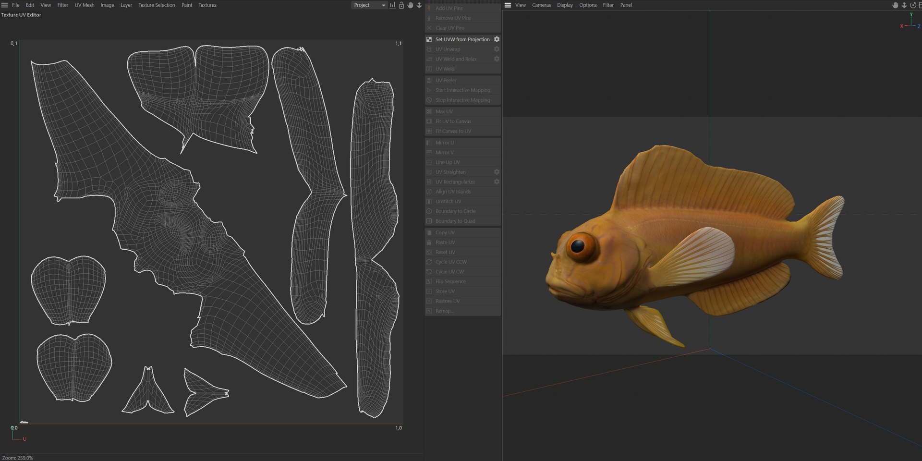Open Set UVW from Projection settings gear

pos(497,39)
